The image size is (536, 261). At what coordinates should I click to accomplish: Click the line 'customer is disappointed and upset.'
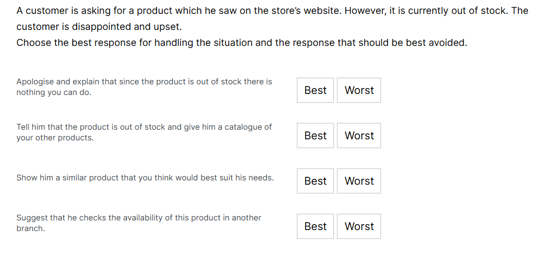click(99, 27)
